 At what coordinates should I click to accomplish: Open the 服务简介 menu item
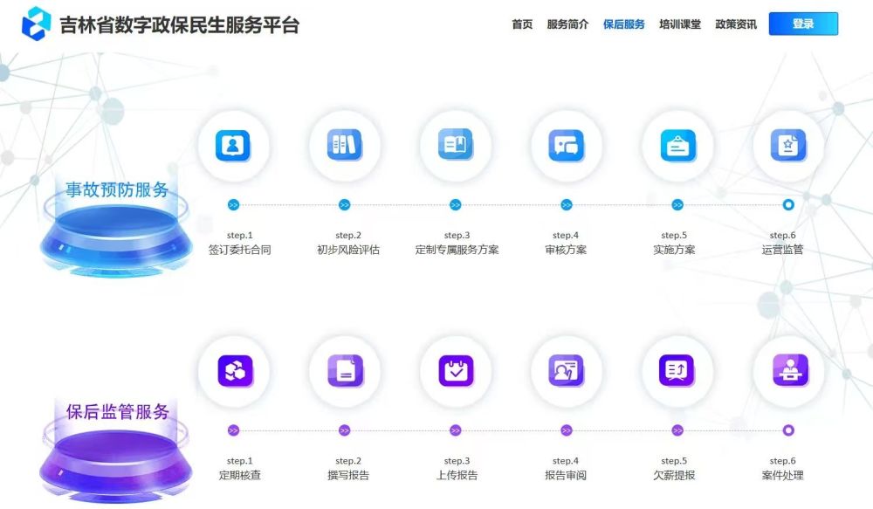(567, 24)
